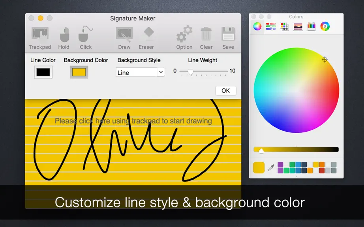Confirm options with OK button
Screen dimensions: 364x227
[226, 91]
